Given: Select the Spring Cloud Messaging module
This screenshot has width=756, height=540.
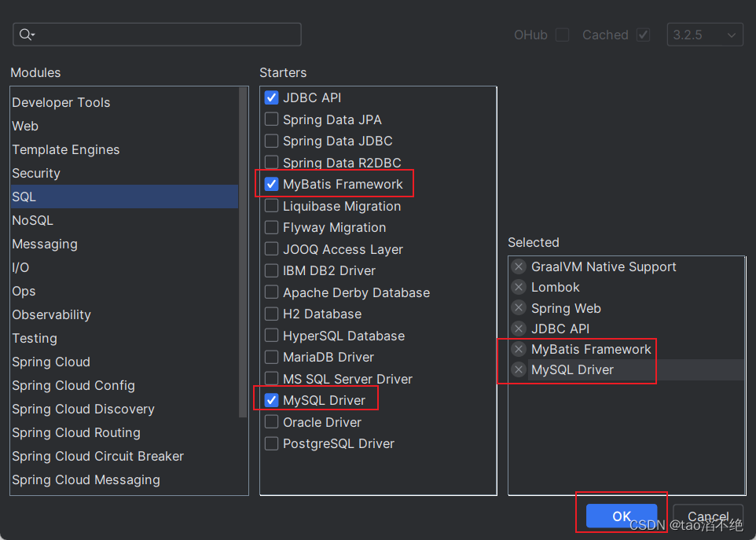Looking at the screenshot, I should click(x=124, y=480).
